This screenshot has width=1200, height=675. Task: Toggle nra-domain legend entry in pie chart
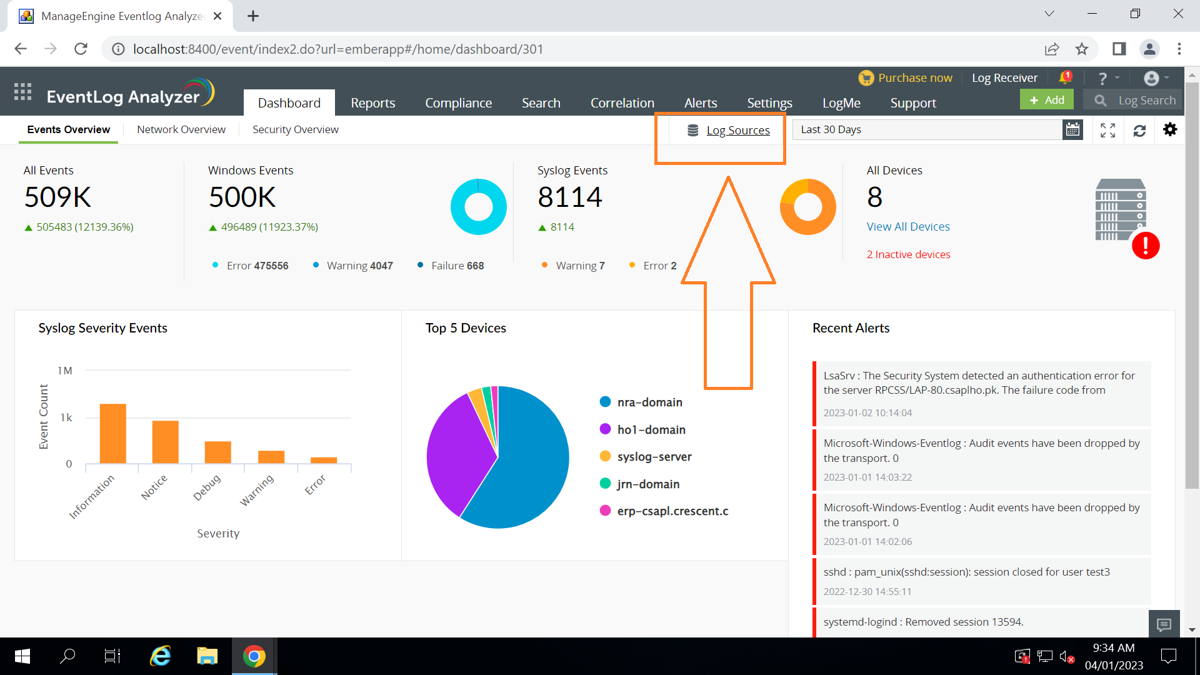tap(649, 402)
